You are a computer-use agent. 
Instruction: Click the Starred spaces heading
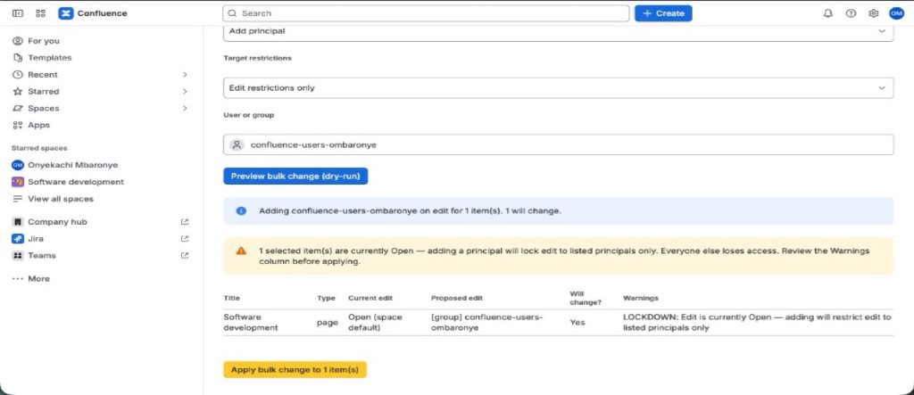[39, 148]
